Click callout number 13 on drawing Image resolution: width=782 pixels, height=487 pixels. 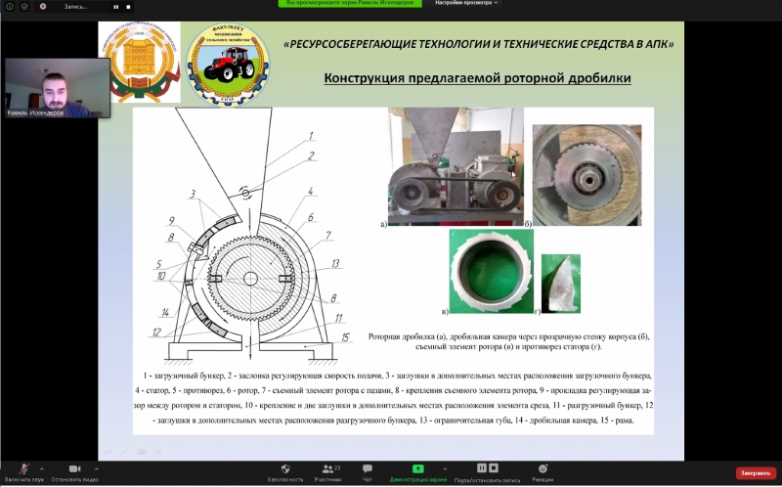coord(335,263)
